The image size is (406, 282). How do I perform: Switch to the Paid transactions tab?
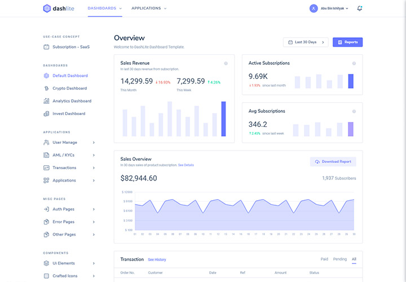click(324, 259)
